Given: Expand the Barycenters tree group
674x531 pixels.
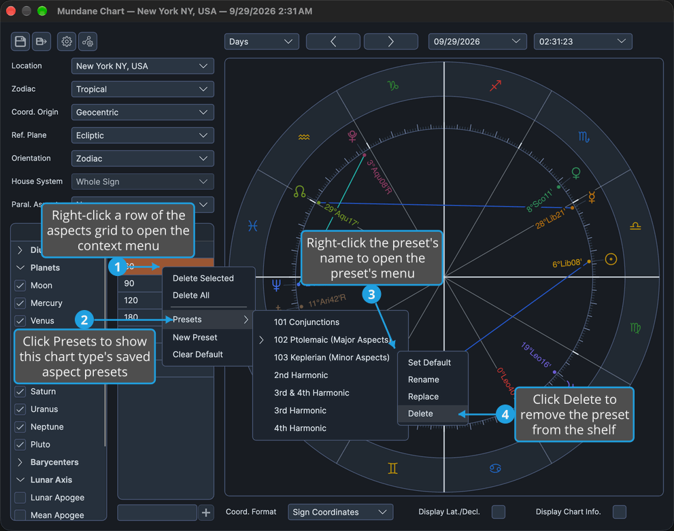Looking at the screenshot, I should pos(20,463).
